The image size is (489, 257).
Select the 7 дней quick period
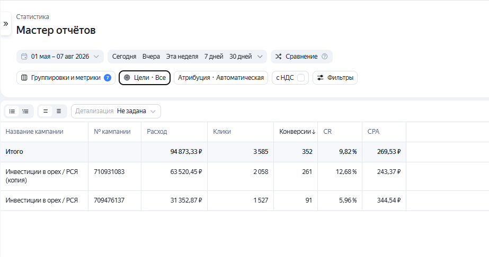click(214, 57)
